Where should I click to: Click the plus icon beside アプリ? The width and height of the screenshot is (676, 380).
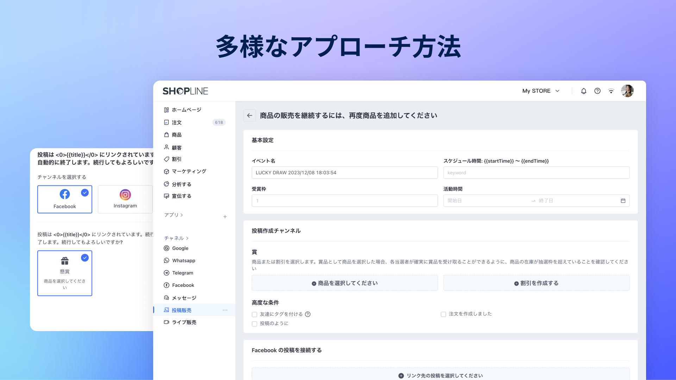[225, 217]
